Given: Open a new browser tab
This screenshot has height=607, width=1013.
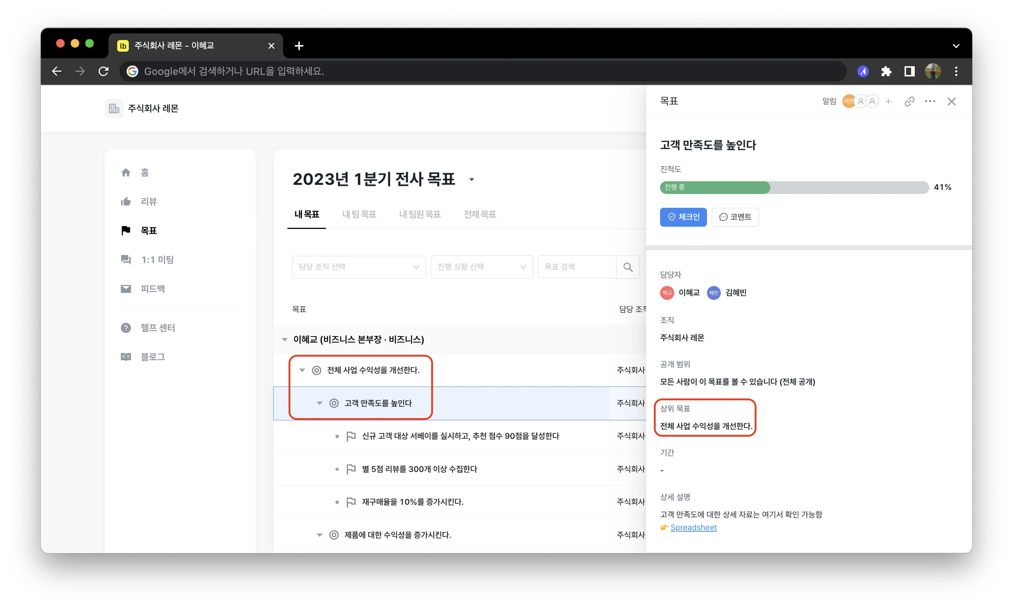Looking at the screenshot, I should click(299, 46).
